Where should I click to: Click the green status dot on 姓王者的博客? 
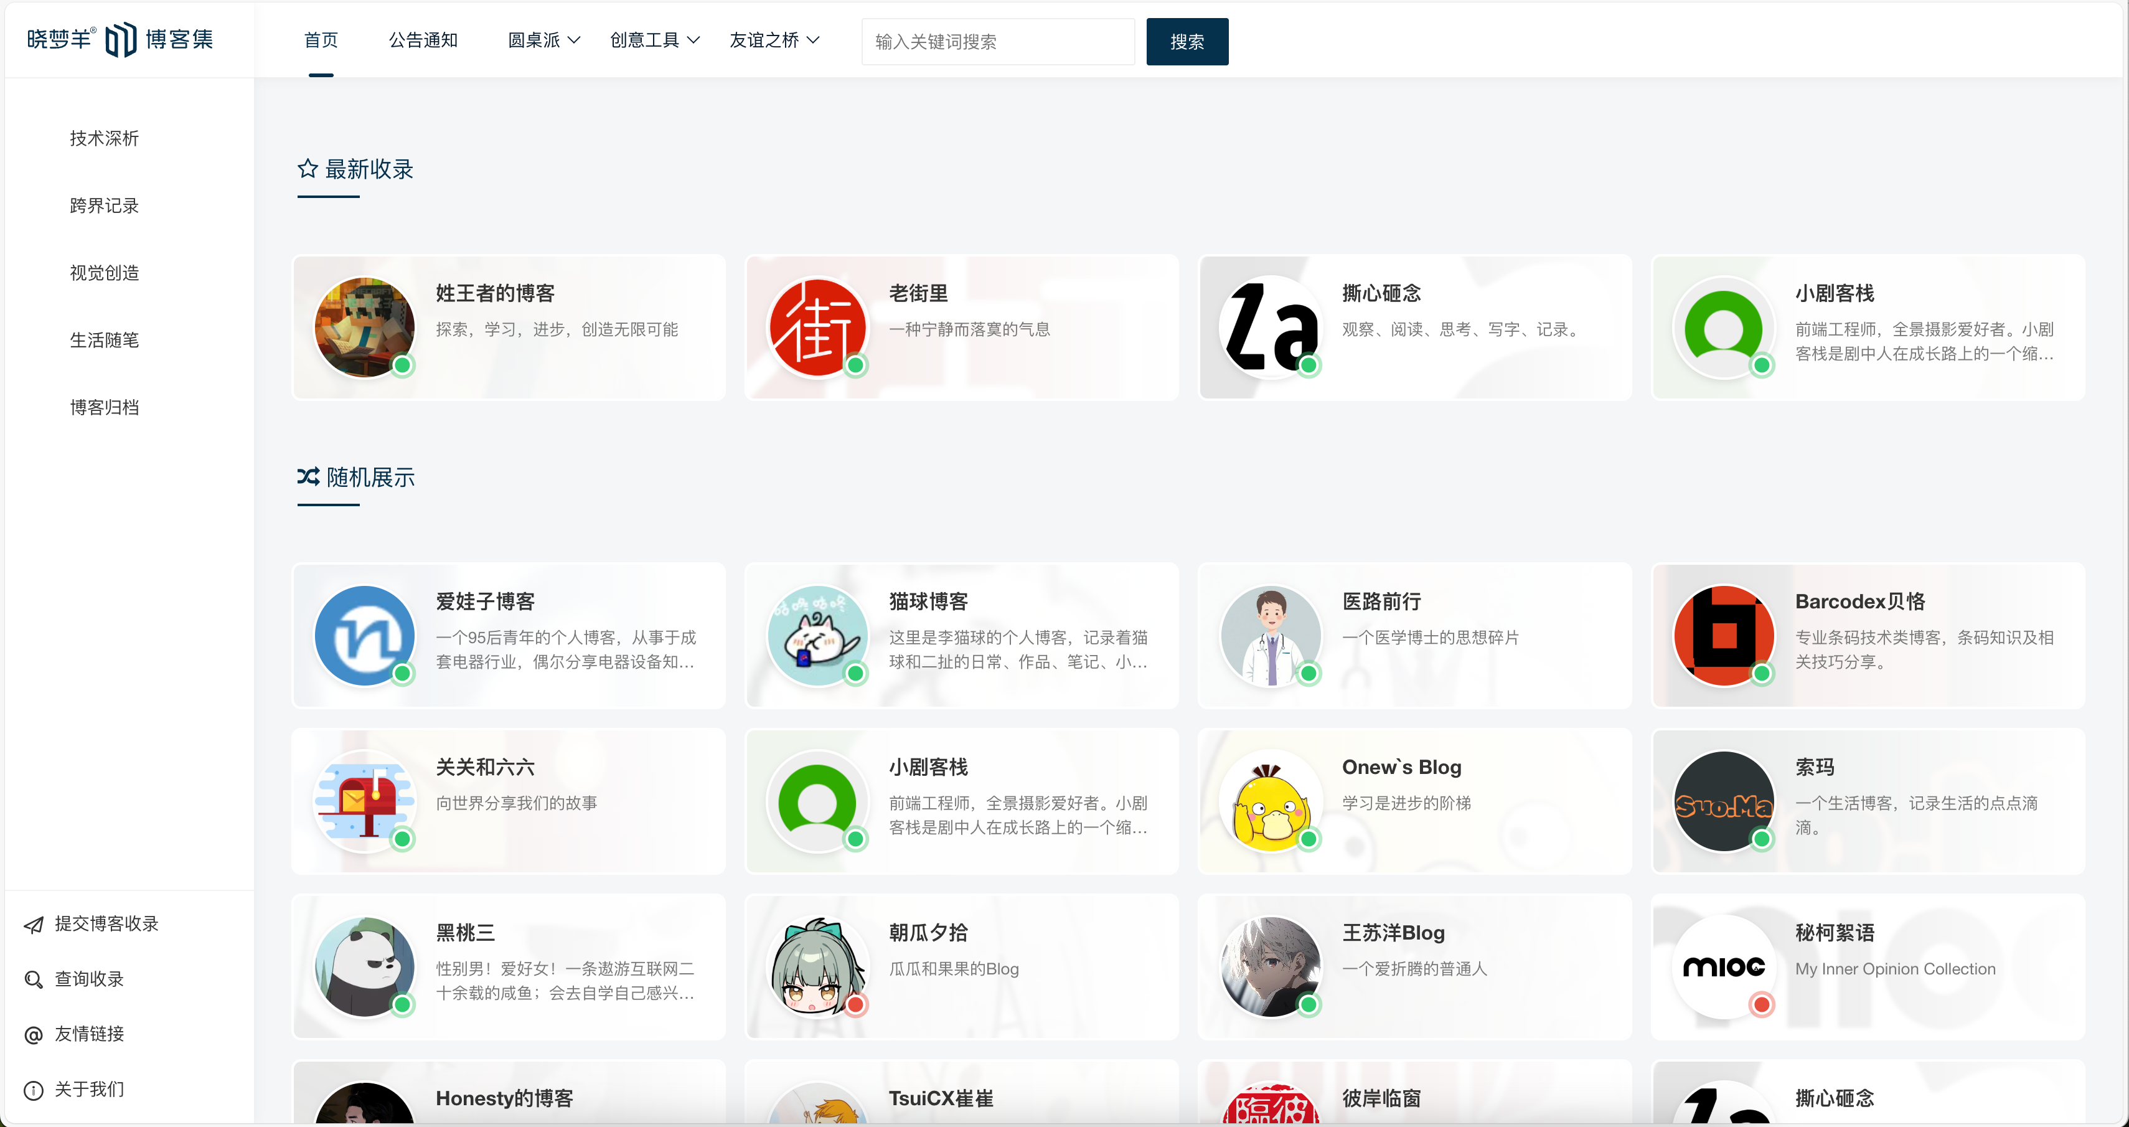click(403, 365)
